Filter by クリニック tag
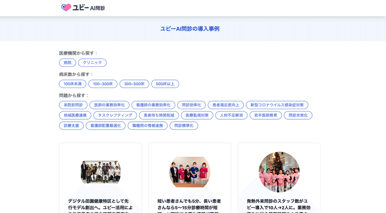 click(92, 63)
